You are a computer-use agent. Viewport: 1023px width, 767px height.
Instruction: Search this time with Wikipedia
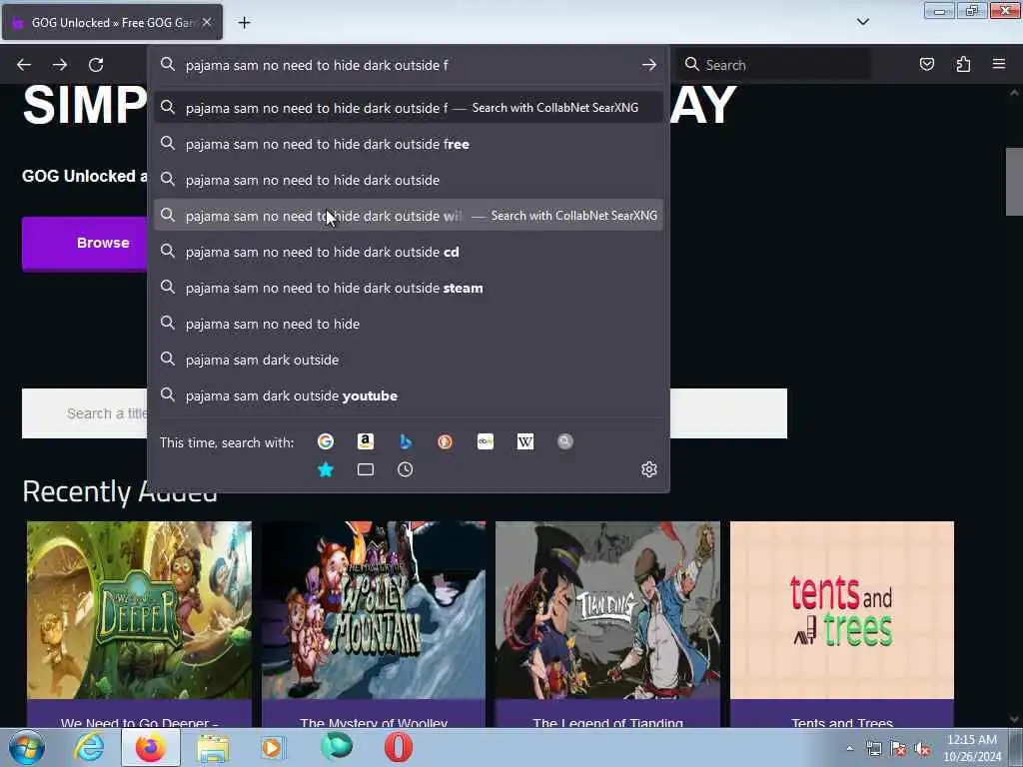[x=525, y=441]
